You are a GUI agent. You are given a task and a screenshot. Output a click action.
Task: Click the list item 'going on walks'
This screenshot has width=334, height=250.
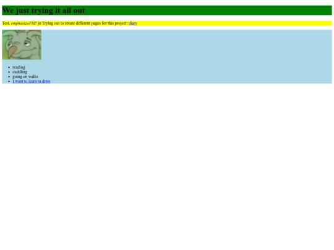pyautogui.click(x=25, y=77)
